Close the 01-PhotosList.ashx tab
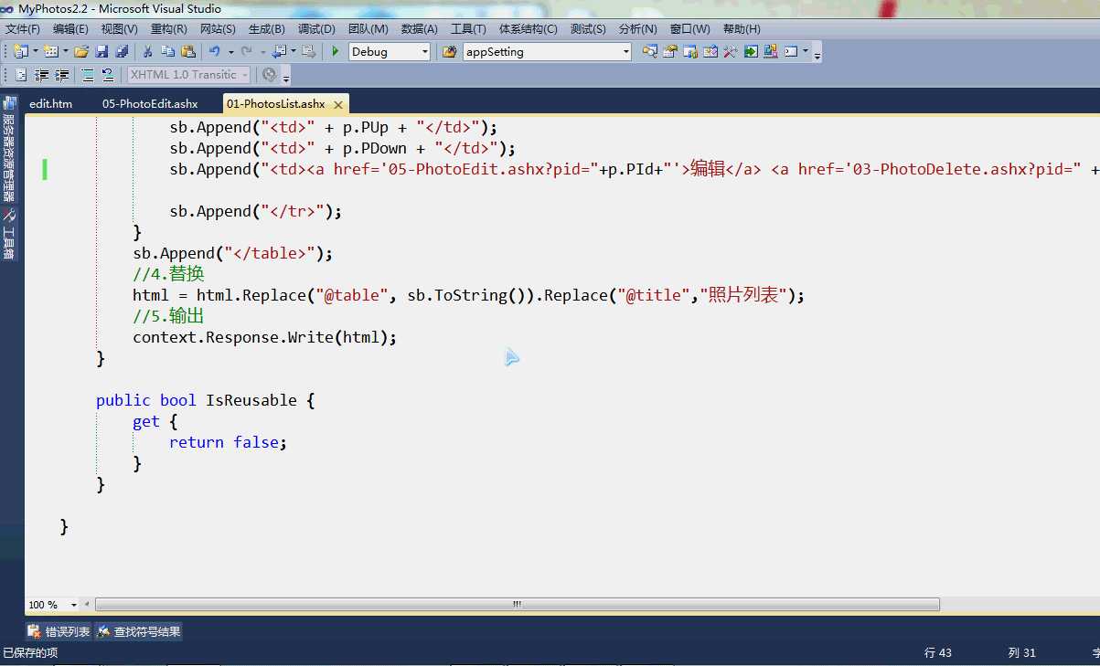1100x666 pixels. click(338, 105)
